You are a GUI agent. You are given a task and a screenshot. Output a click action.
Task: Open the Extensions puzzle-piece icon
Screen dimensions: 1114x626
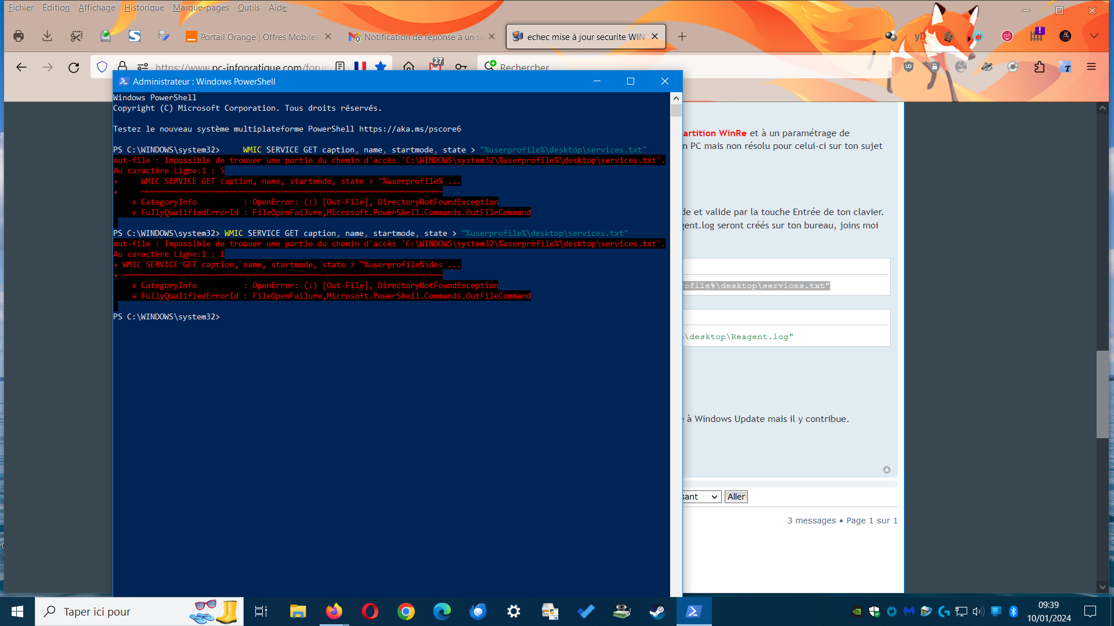coord(1039,67)
